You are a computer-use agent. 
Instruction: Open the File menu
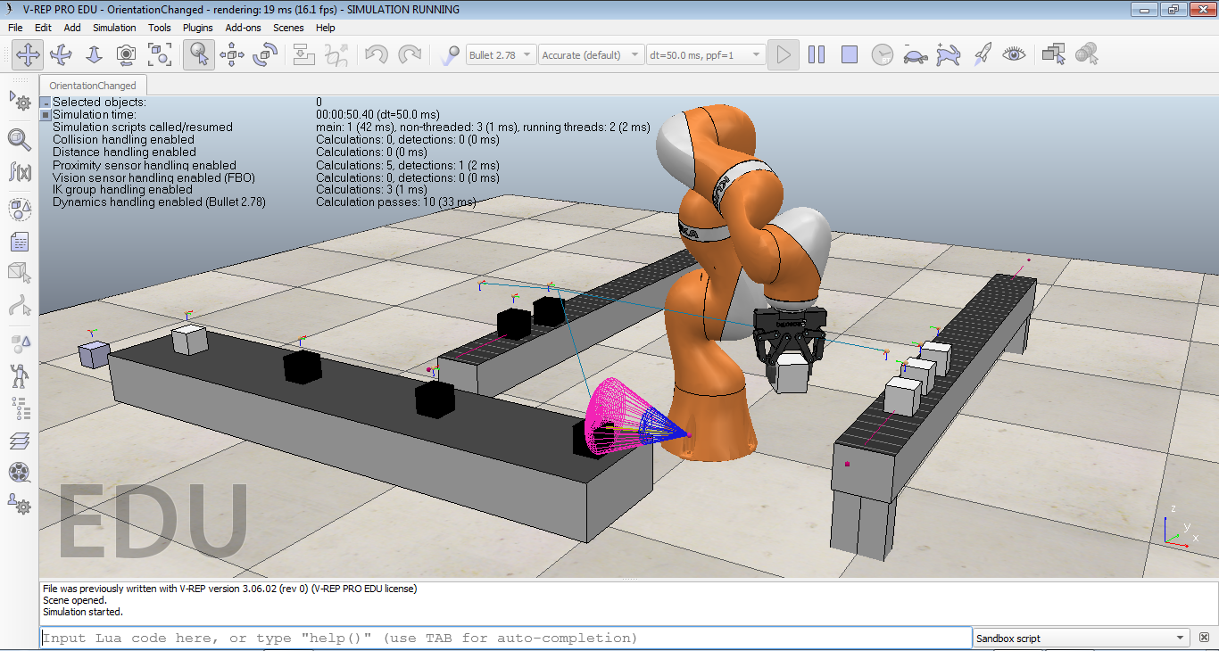15,28
